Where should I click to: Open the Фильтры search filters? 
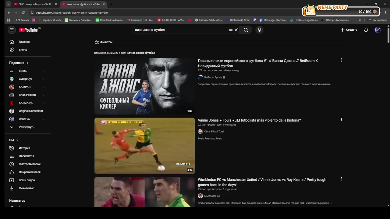(104, 42)
